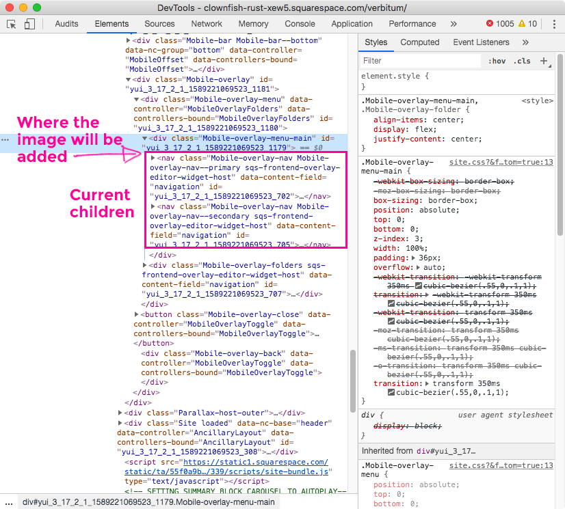Image resolution: width=565 pixels, height=509 pixels.
Task: Select the Application tab
Action: click(352, 24)
